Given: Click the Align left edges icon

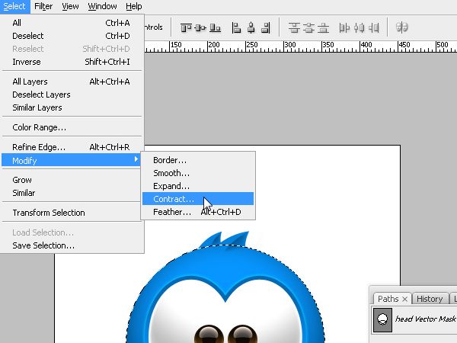Looking at the screenshot, I should click(236, 27).
